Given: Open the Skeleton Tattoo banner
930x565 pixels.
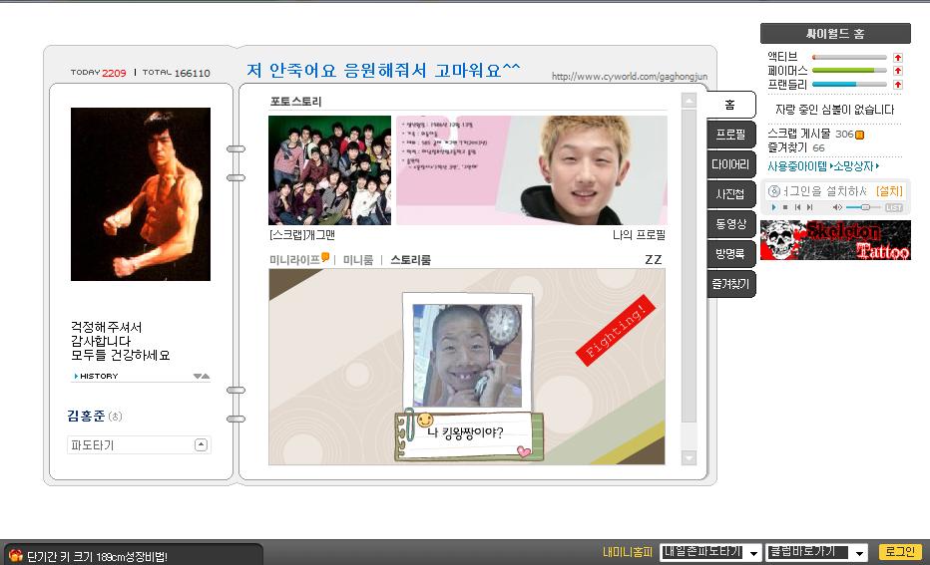Looking at the screenshot, I should [835, 240].
